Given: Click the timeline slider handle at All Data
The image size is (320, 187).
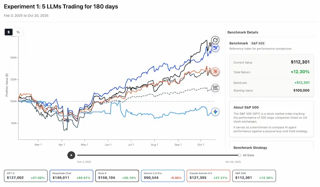Looking at the screenshot, I should pyautogui.click(x=239, y=155).
